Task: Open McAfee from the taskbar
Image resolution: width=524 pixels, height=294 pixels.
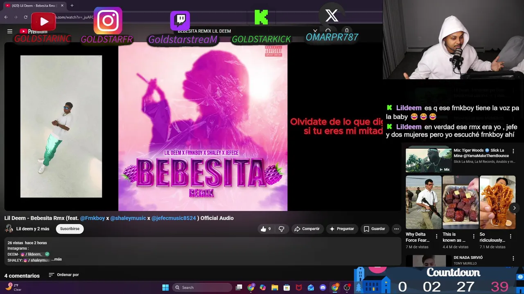Action: [299, 287]
